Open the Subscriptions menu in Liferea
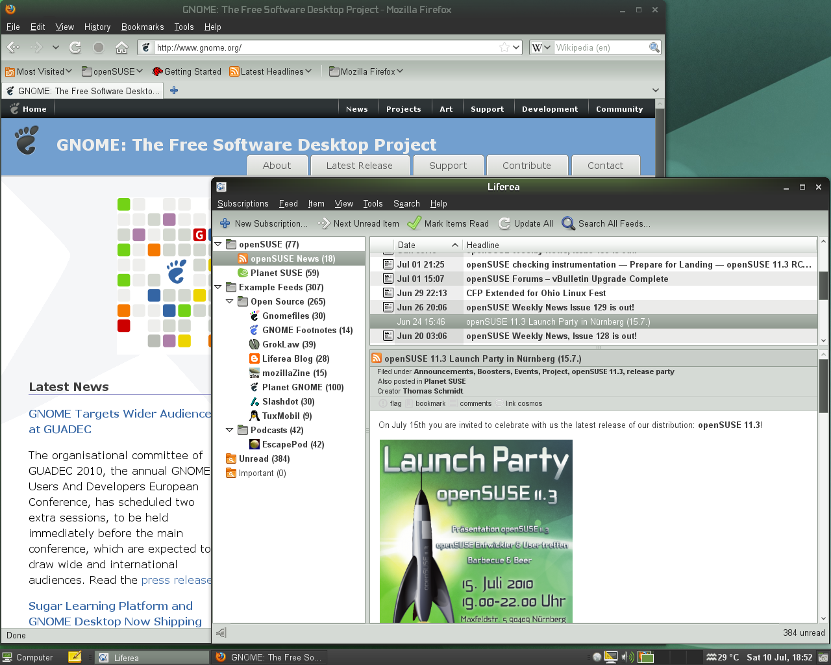831x665 pixels. coord(243,203)
